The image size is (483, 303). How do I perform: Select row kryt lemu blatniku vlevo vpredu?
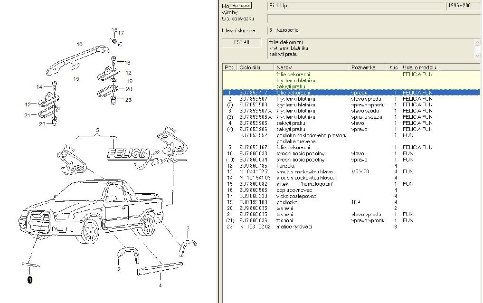pos(351,99)
